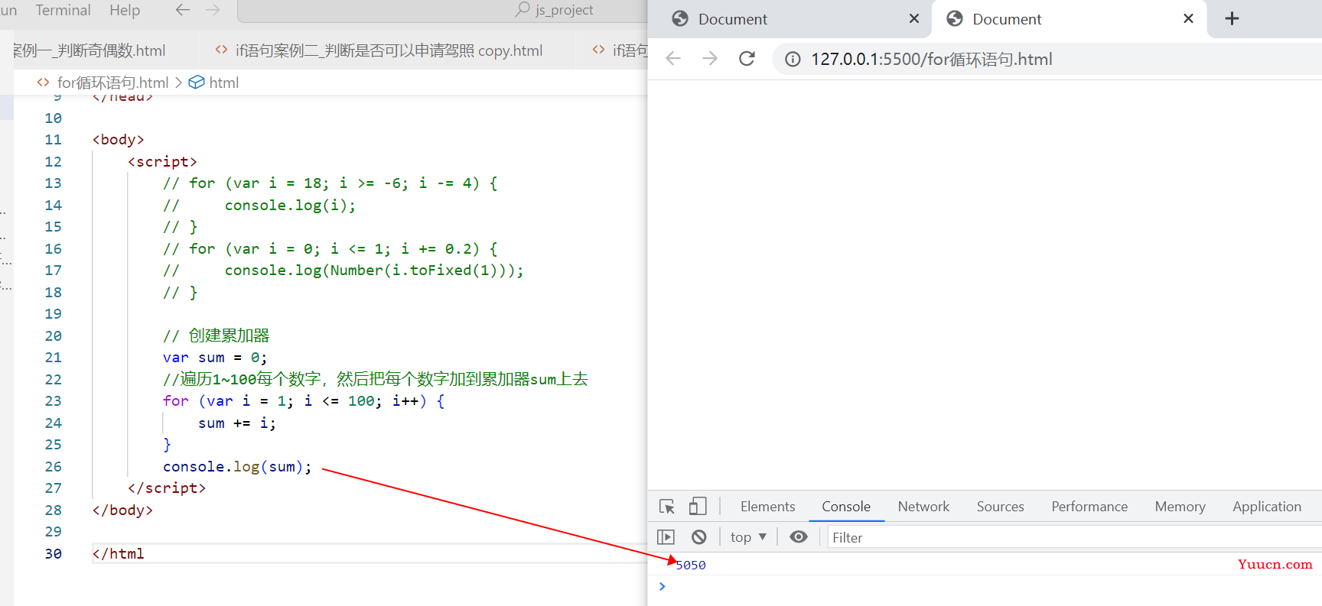The width and height of the screenshot is (1322, 606).
Task: Click the for loop line with i <= 100
Action: [304, 401]
